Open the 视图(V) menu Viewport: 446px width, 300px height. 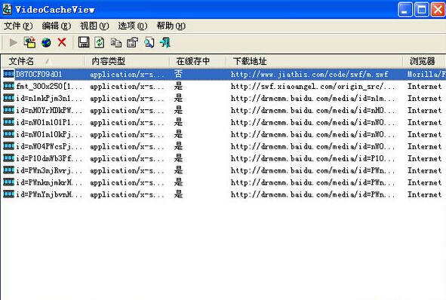click(94, 26)
